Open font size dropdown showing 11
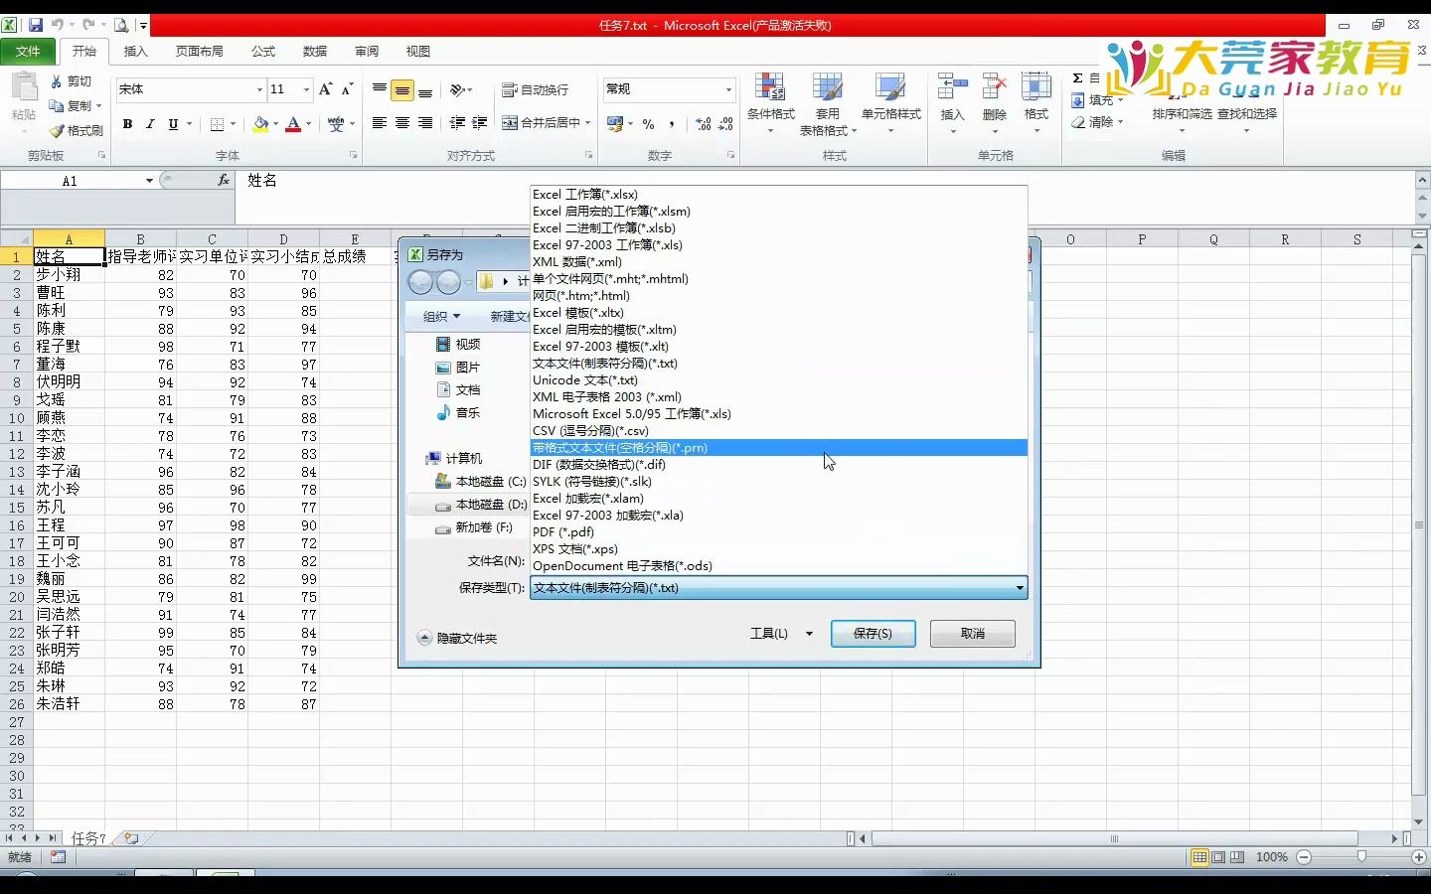 point(306,89)
